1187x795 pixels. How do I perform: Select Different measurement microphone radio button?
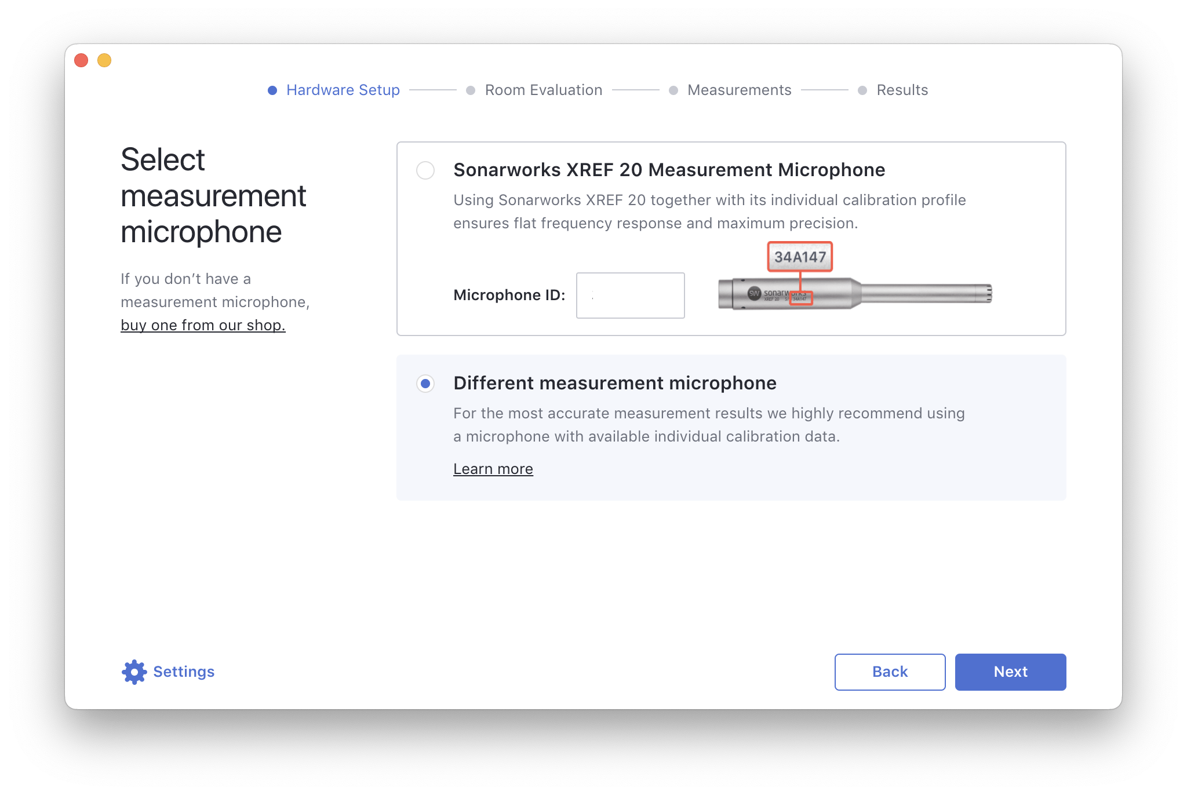(425, 384)
